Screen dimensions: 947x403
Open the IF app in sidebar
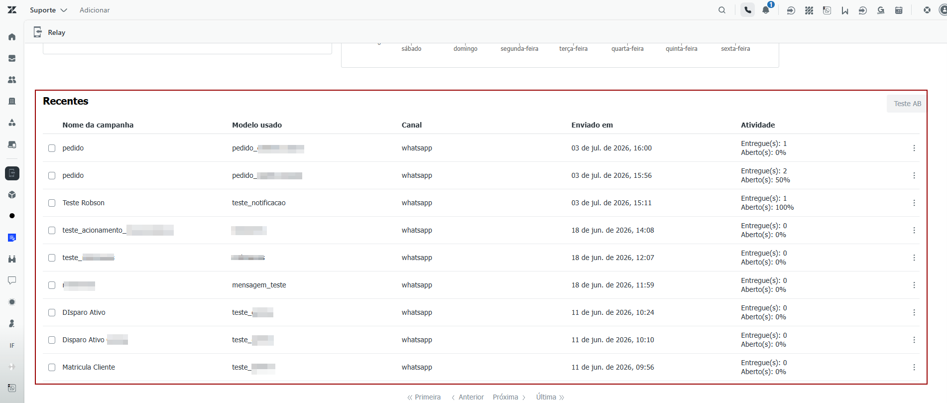[x=12, y=345]
